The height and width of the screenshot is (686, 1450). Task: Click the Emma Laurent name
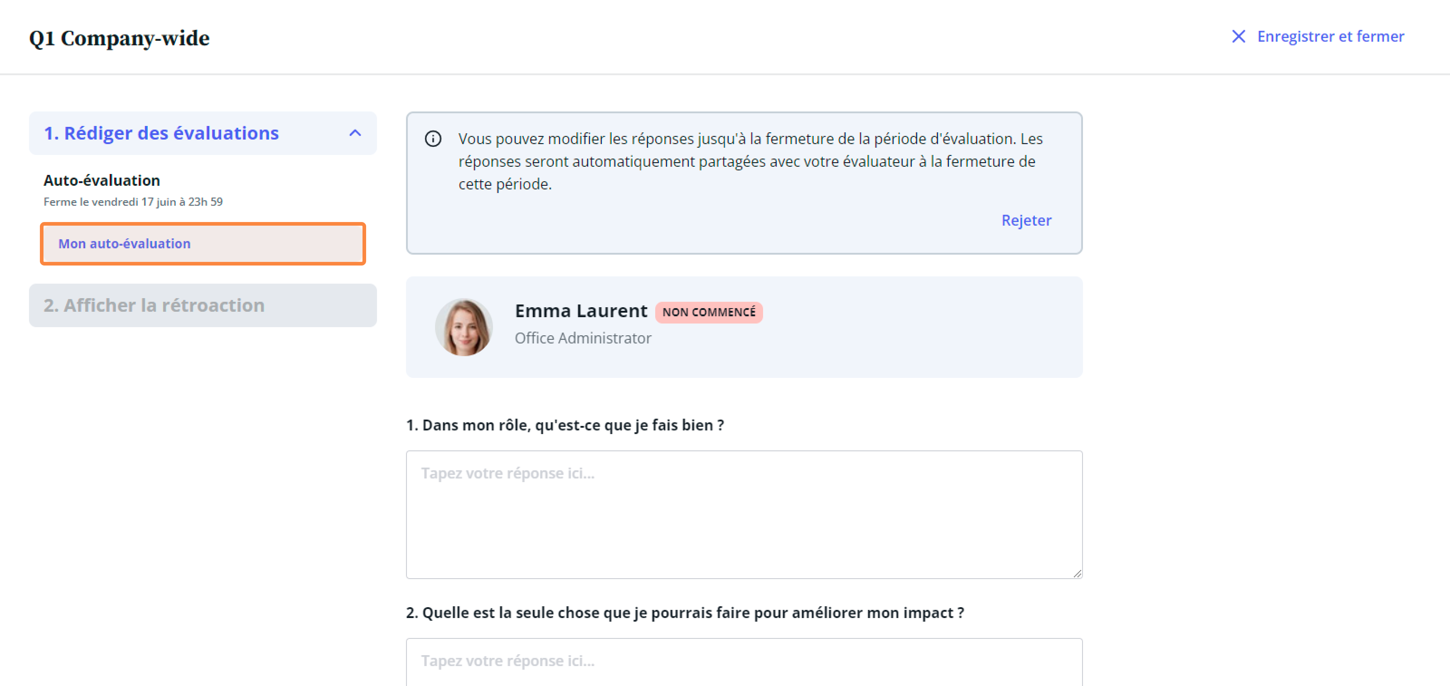pyautogui.click(x=581, y=311)
